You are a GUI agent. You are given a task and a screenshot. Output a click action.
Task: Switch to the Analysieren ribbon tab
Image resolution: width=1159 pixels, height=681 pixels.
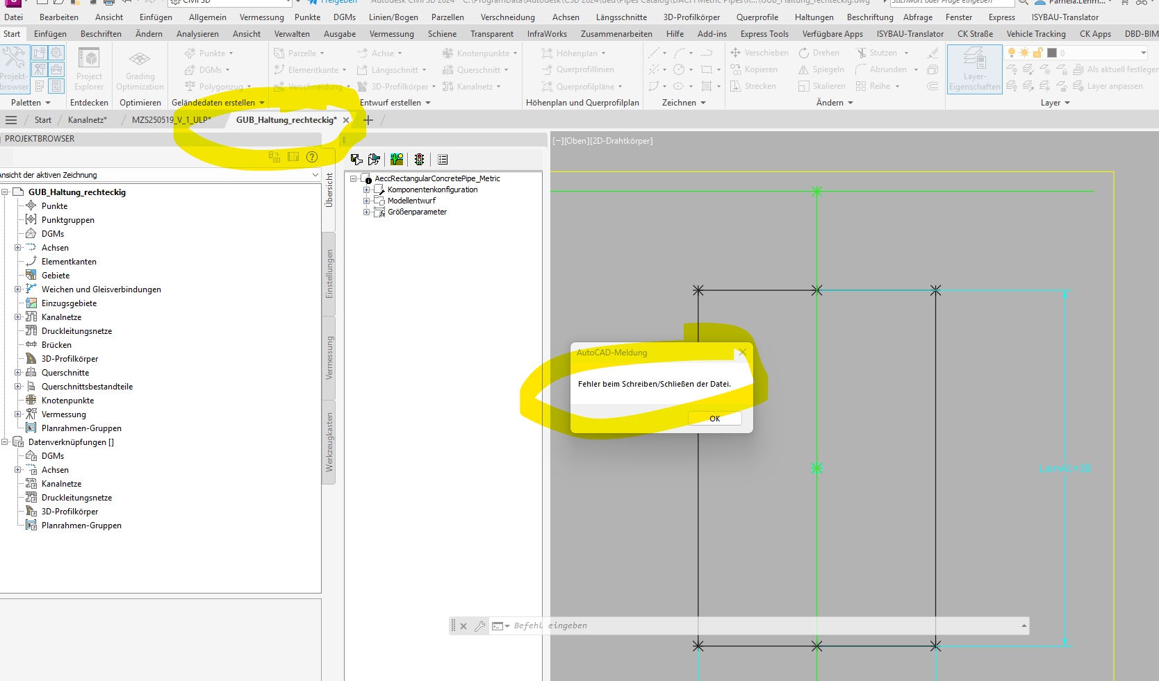pyautogui.click(x=197, y=34)
